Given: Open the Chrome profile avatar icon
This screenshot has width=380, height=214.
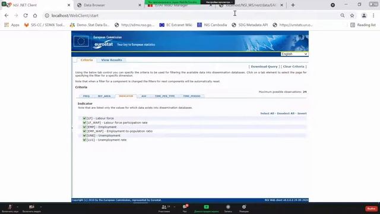Looking at the screenshot, I should 364,15.
